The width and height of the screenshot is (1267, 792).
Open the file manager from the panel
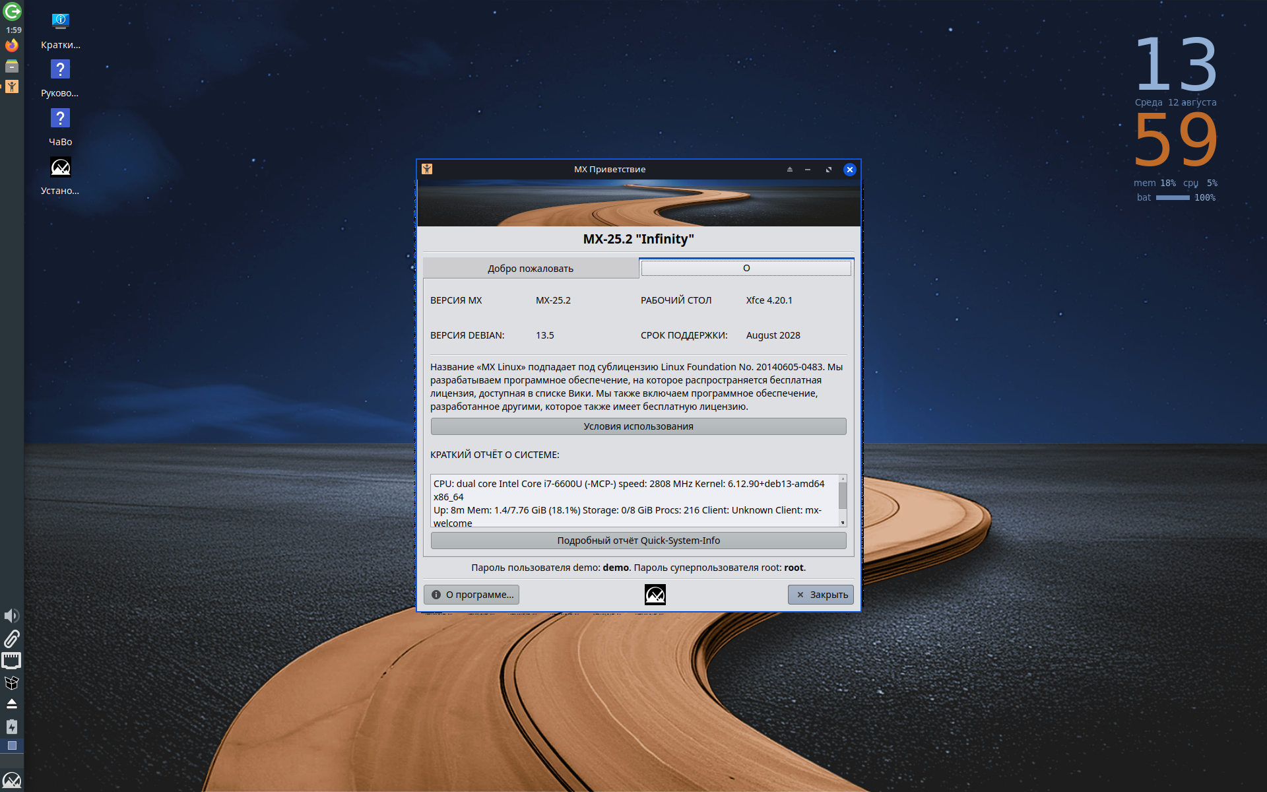tap(12, 66)
